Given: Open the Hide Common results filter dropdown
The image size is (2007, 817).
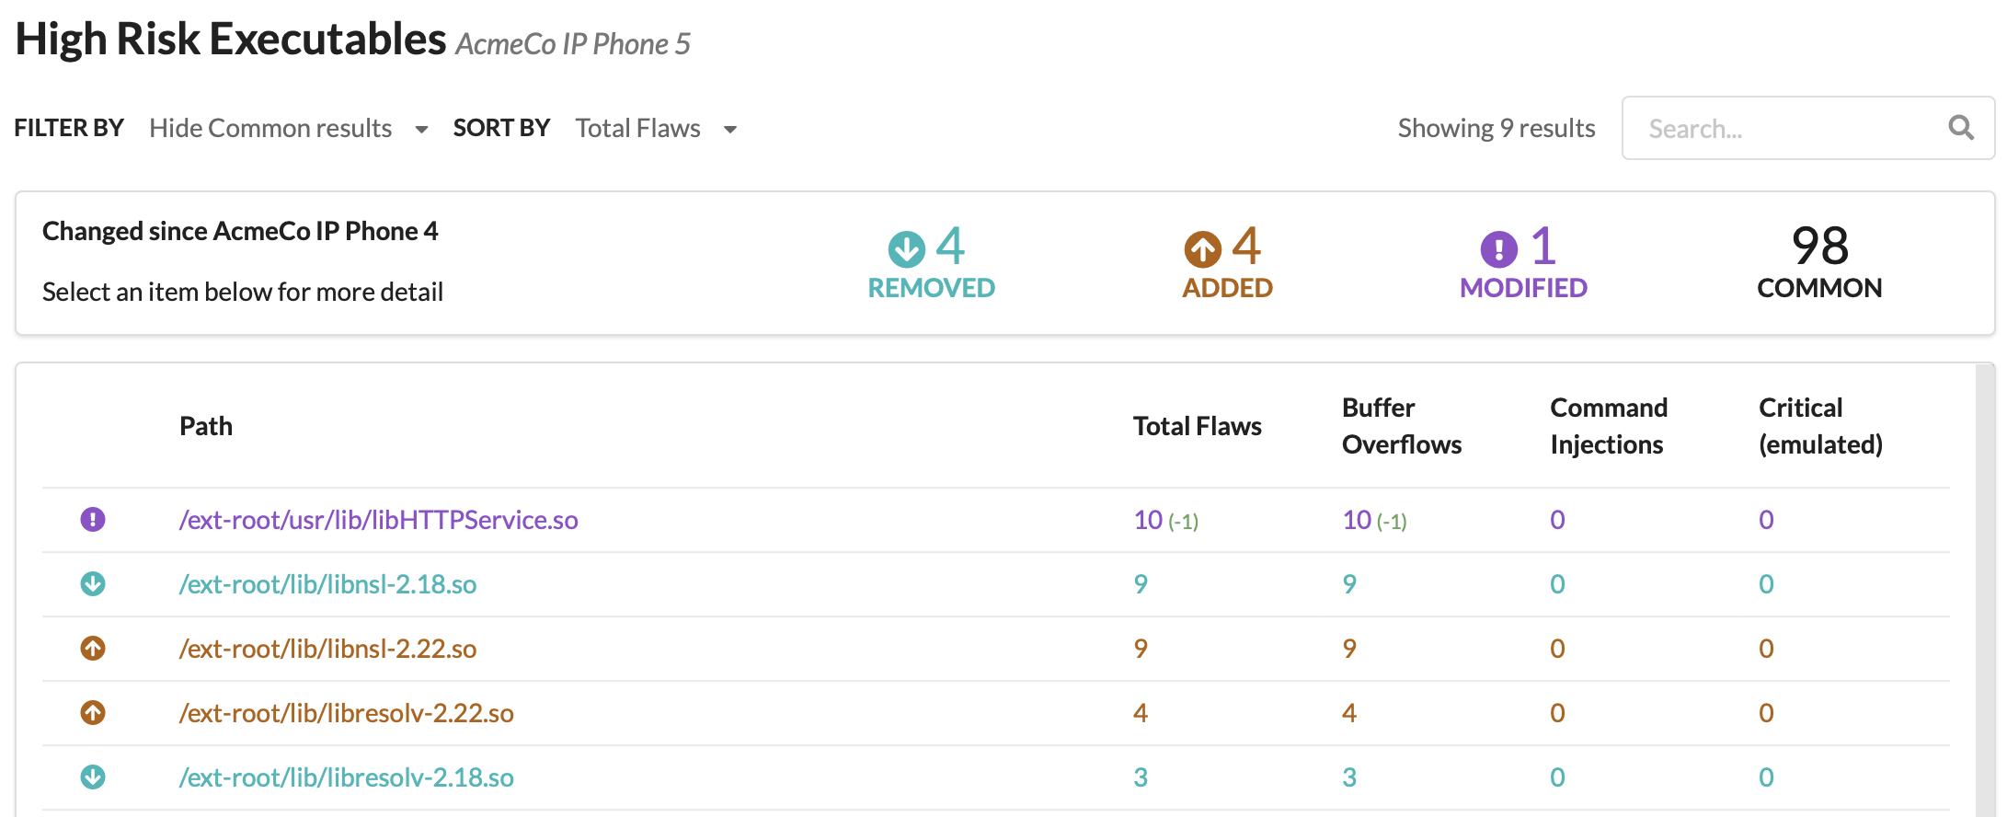Looking at the screenshot, I should pos(270,128).
